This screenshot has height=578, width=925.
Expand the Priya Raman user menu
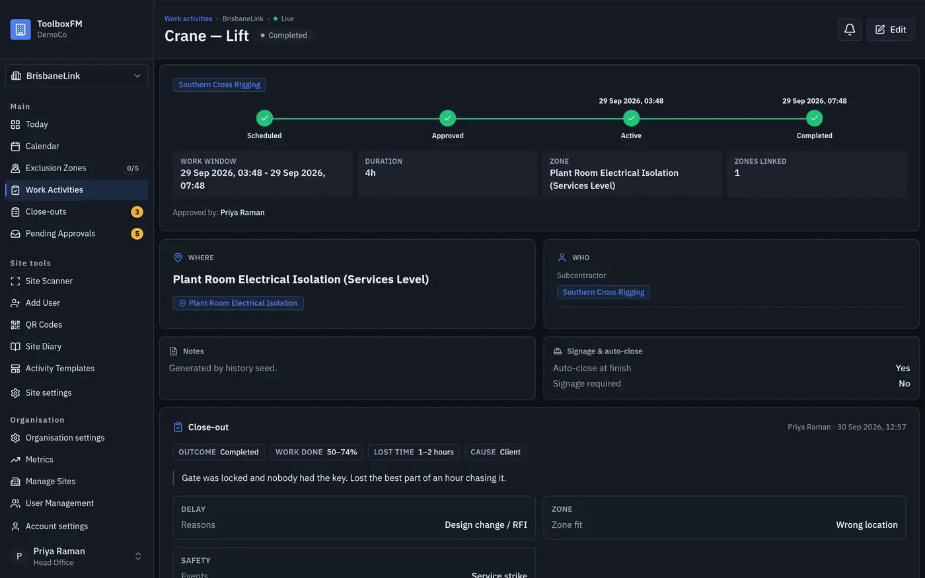(x=77, y=556)
